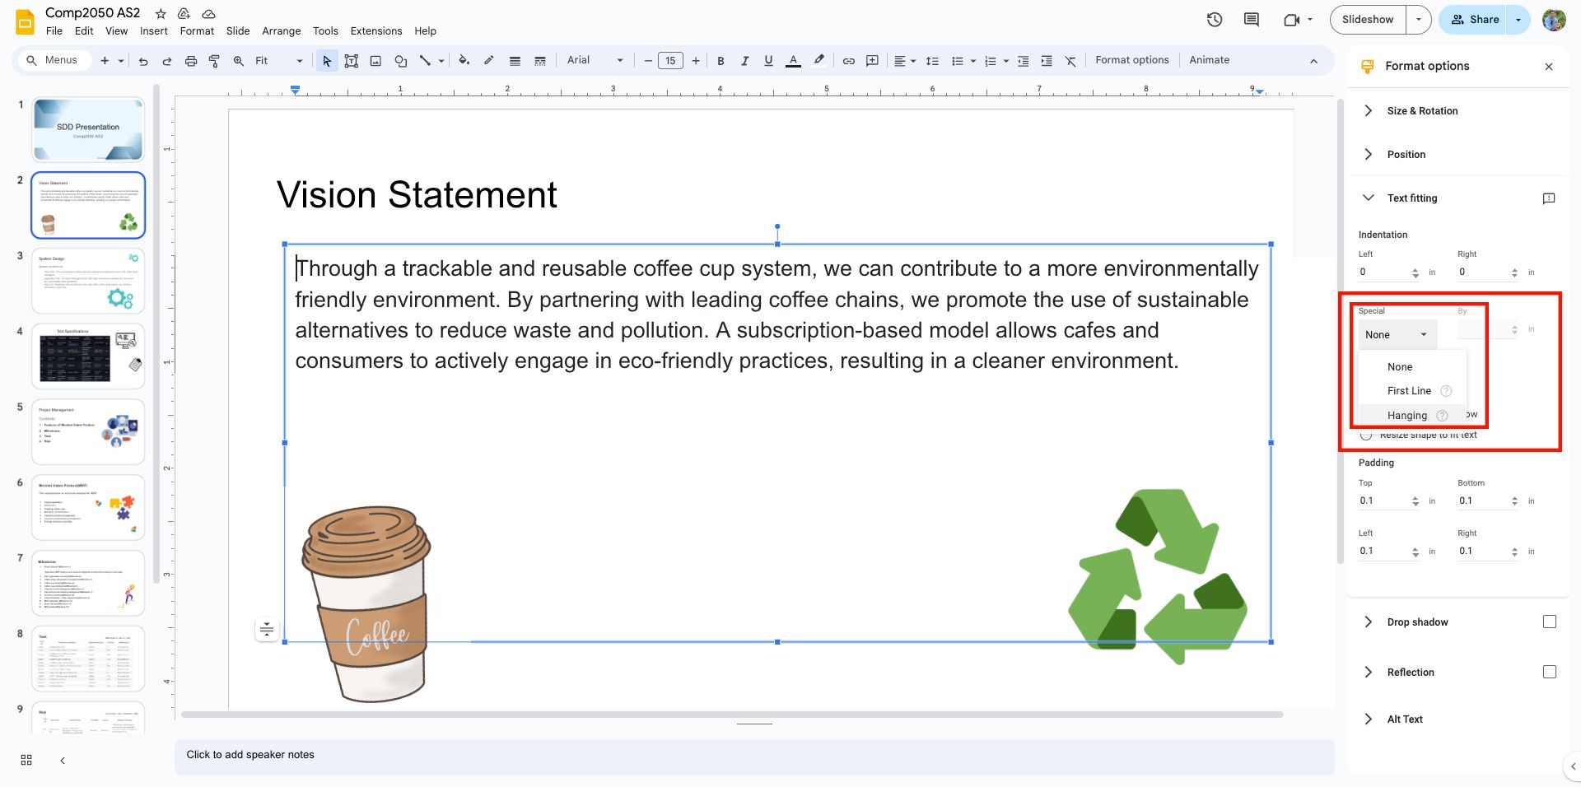This screenshot has width=1581, height=787.
Task: Insert an image using image icon
Action: click(x=375, y=61)
